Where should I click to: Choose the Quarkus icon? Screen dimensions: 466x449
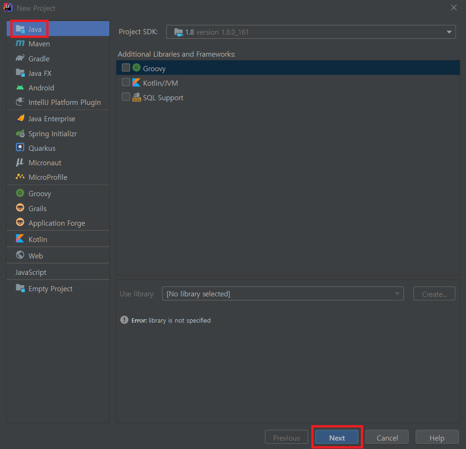[x=20, y=147]
